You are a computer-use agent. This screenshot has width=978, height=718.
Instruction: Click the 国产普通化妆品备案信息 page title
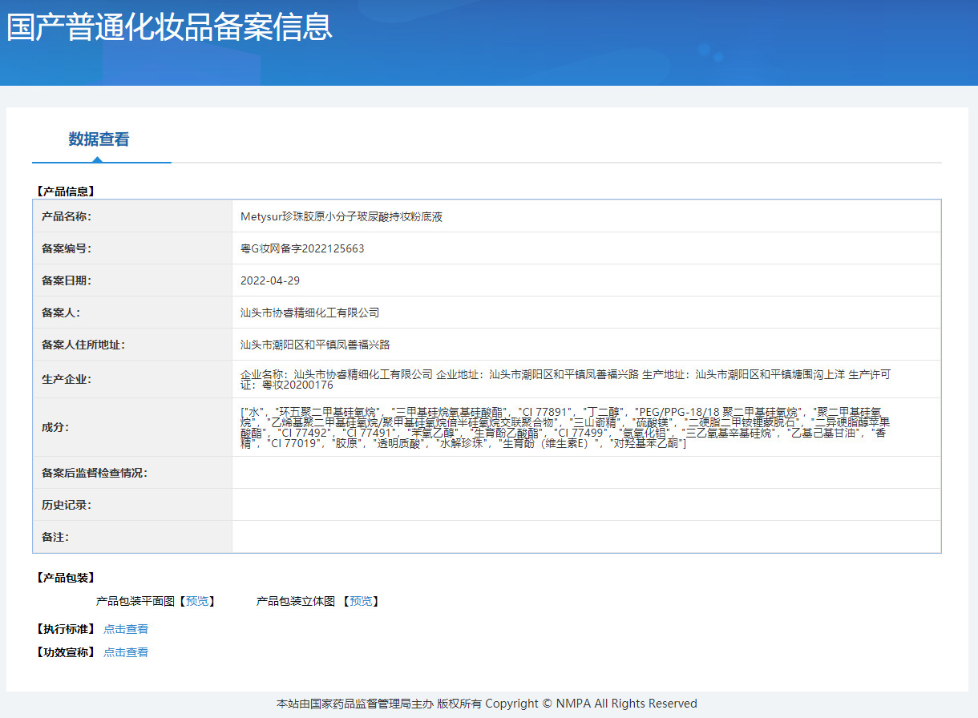click(x=169, y=26)
